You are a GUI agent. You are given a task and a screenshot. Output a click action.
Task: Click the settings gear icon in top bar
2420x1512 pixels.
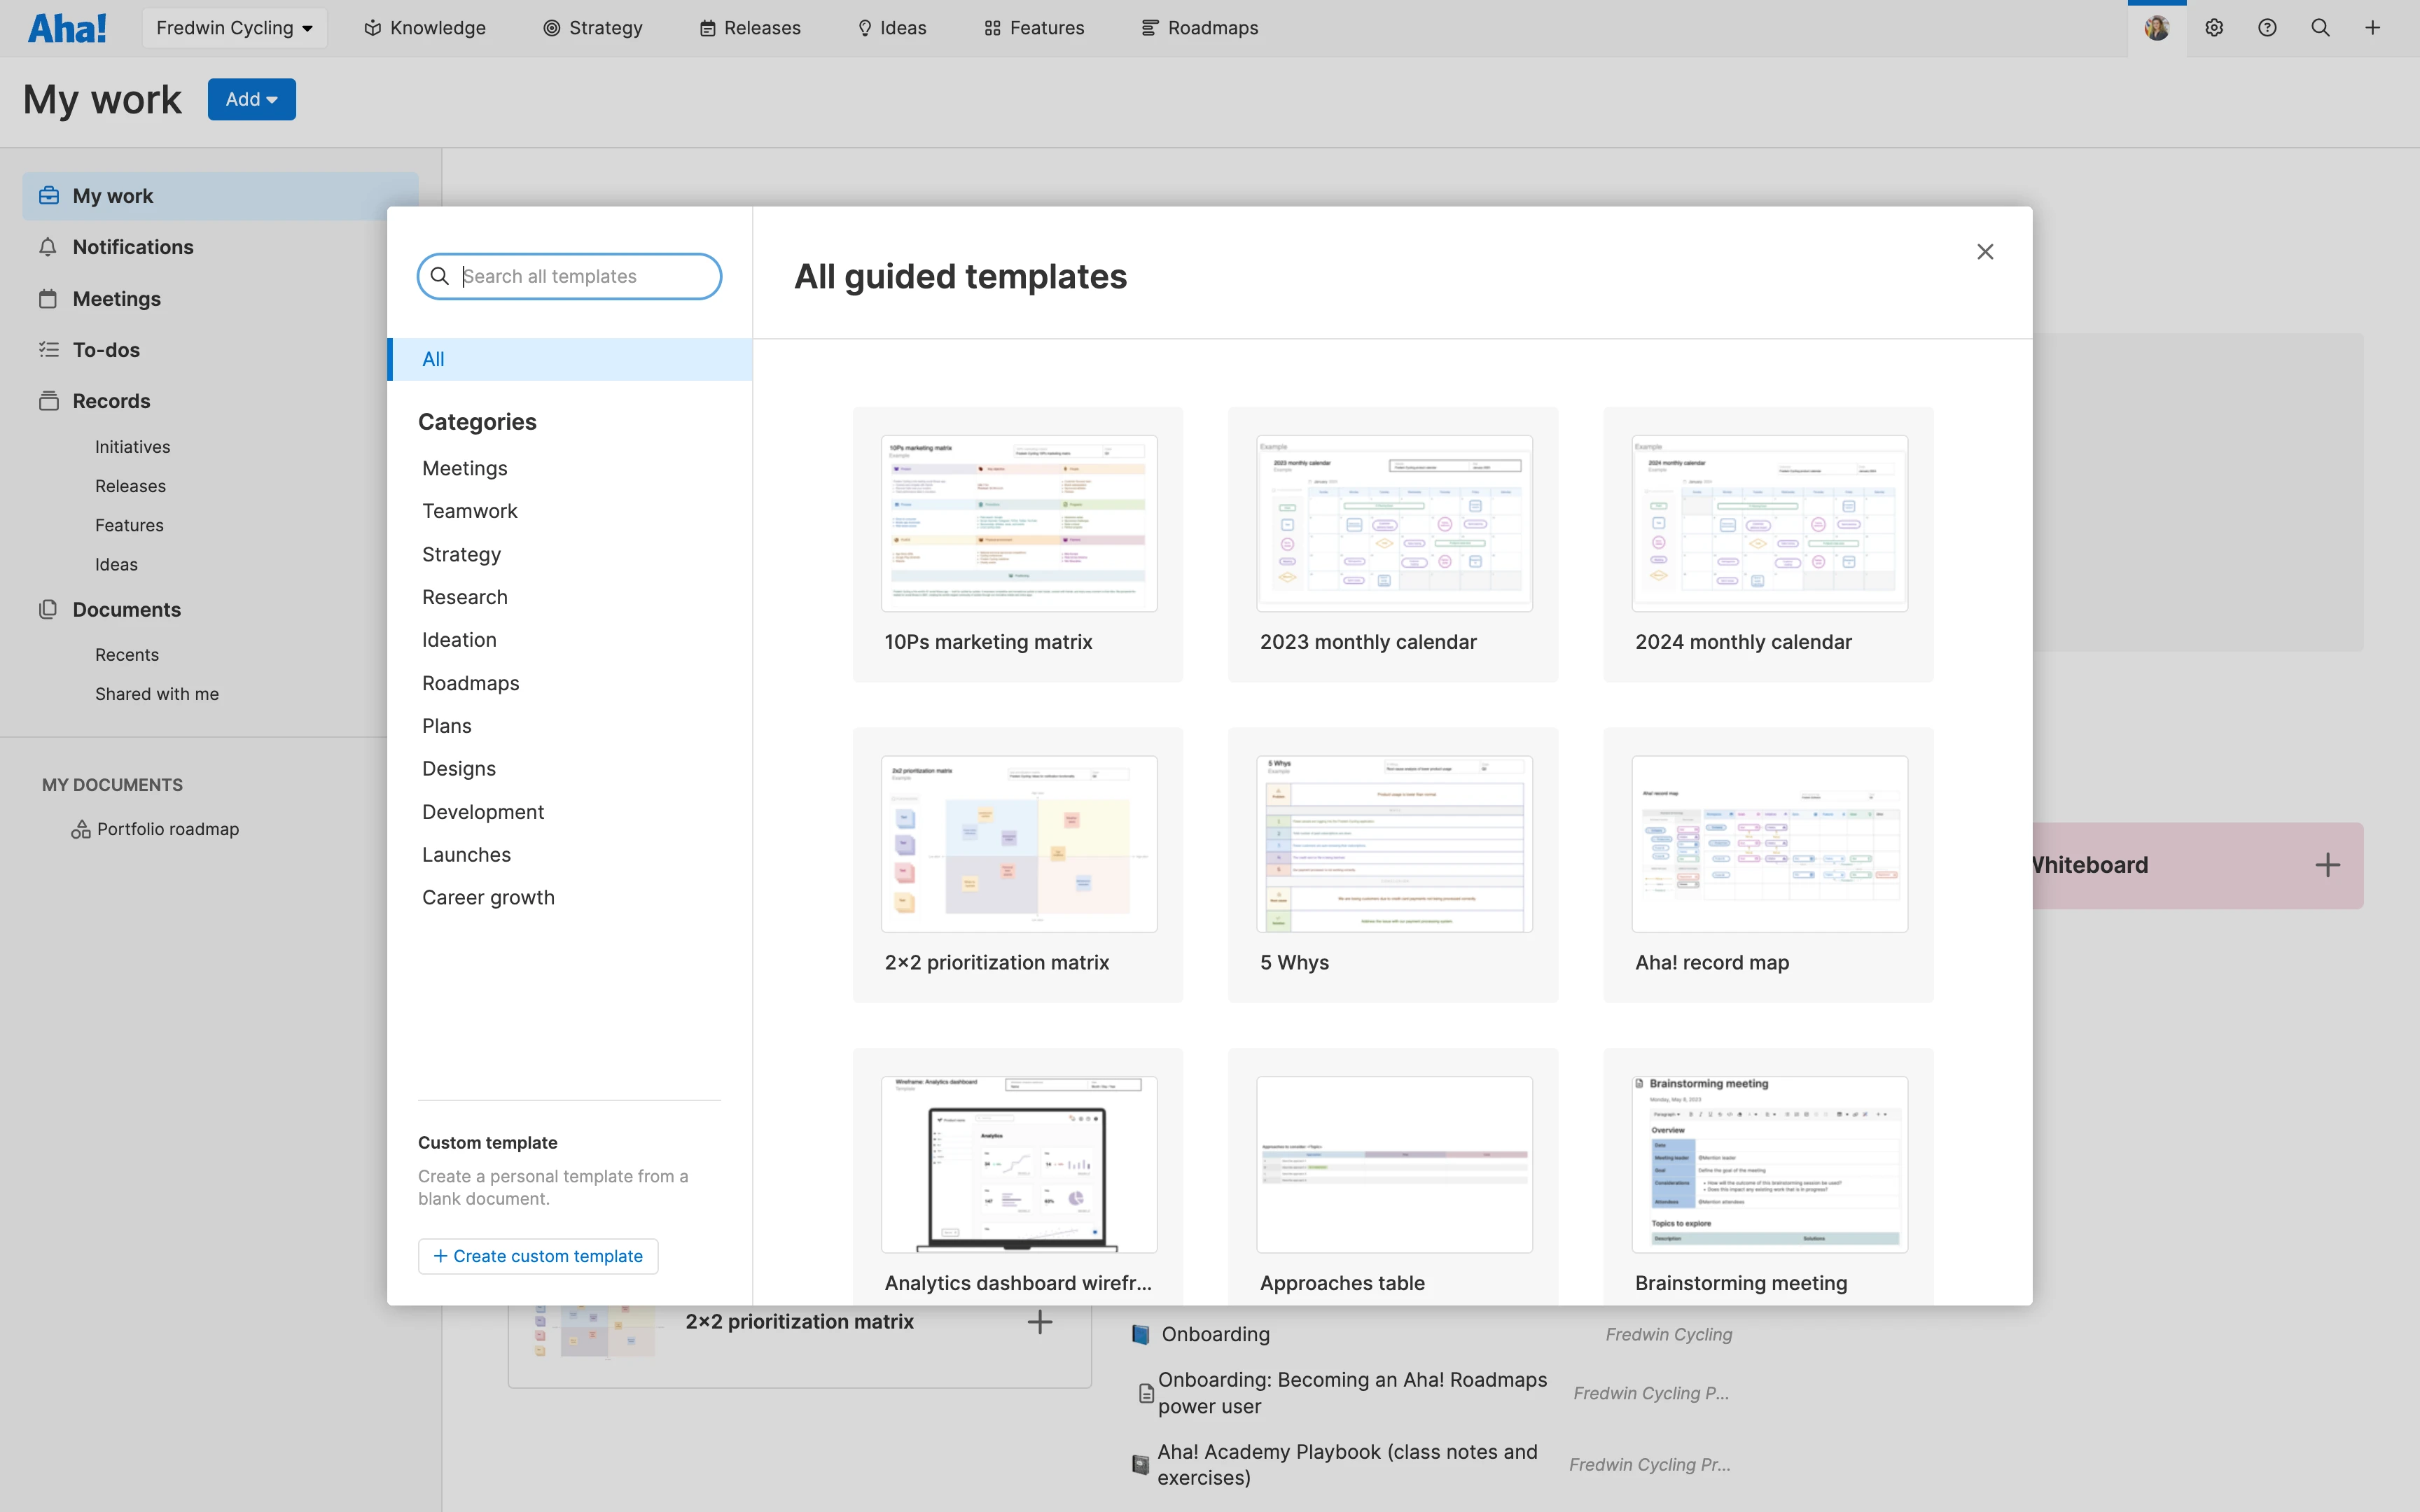click(x=2214, y=28)
